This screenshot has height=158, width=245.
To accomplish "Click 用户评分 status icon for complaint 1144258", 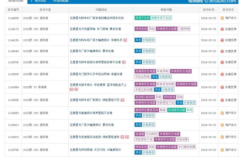I will (222, 18).
